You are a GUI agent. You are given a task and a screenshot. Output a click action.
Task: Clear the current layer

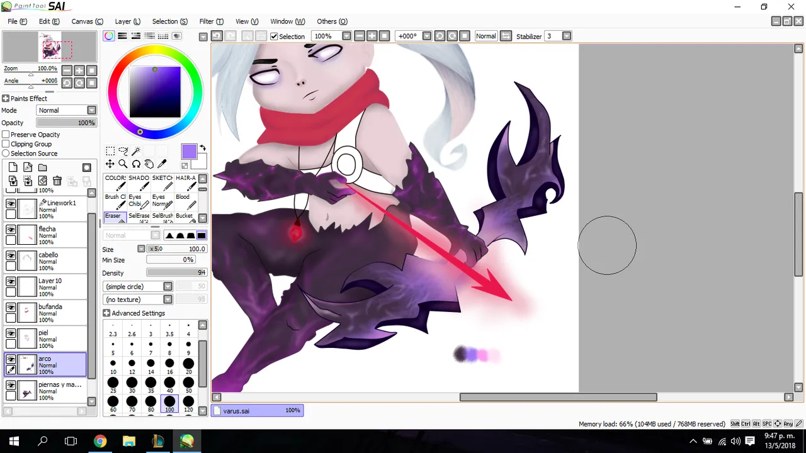coord(42,181)
